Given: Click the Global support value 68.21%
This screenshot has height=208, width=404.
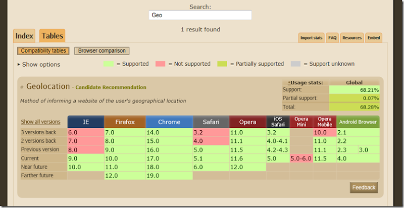Looking at the screenshot, I should coord(355,90).
